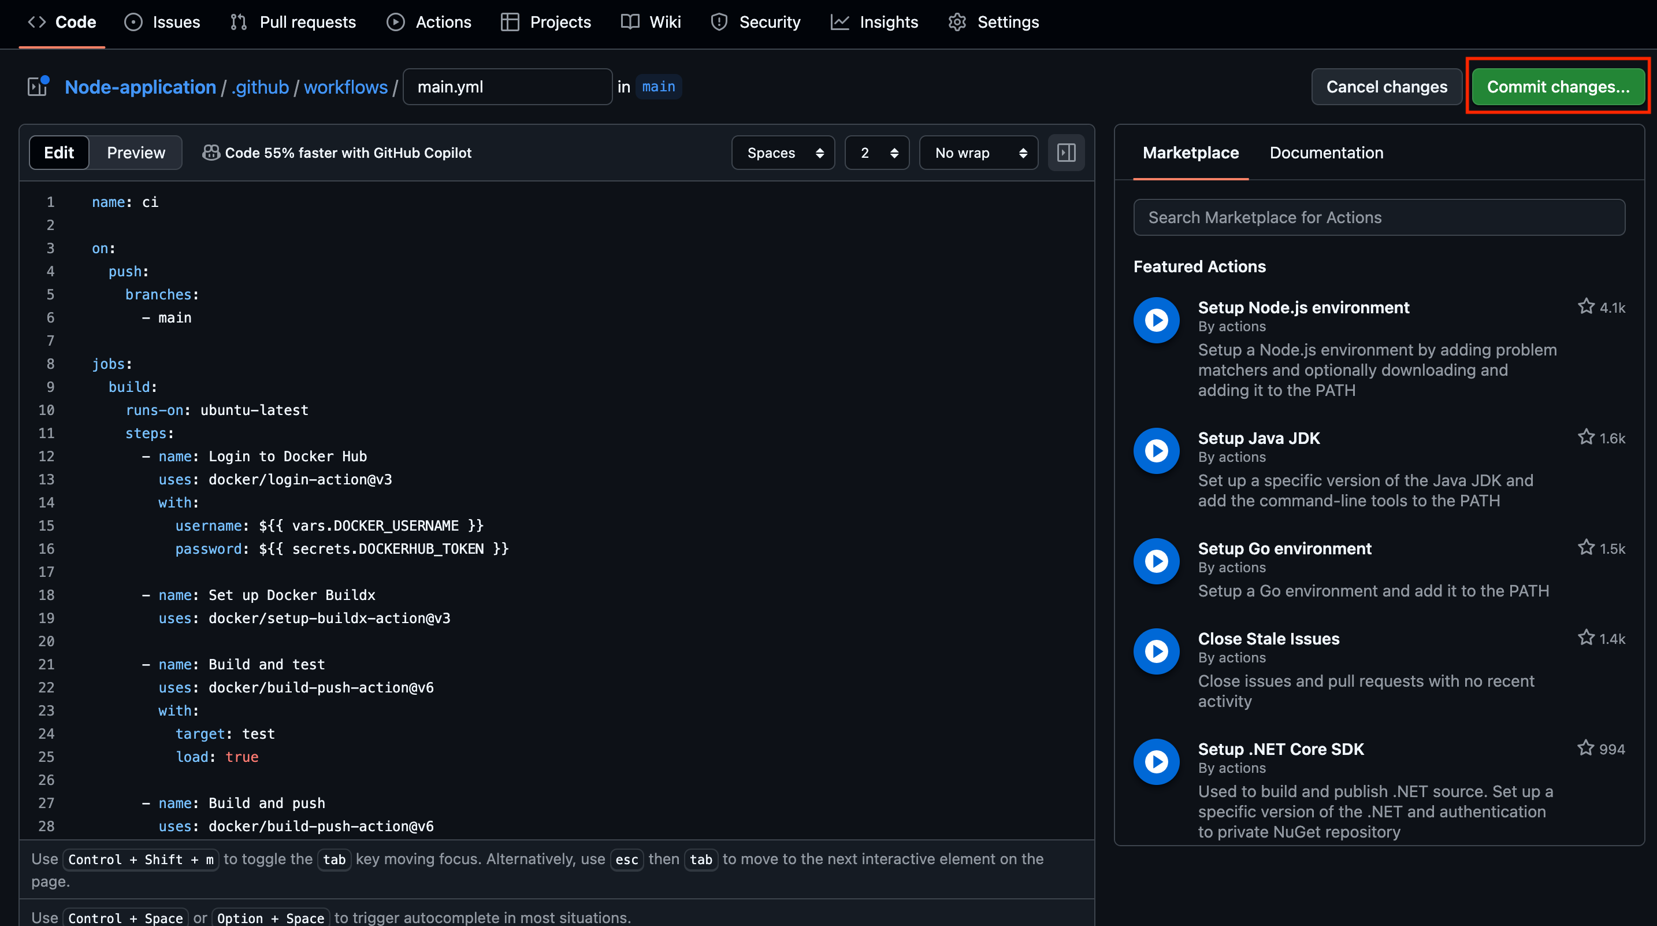The width and height of the screenshot is (1657, 926).
Task: Open the Code tab
Action: (x=62, y=22)
